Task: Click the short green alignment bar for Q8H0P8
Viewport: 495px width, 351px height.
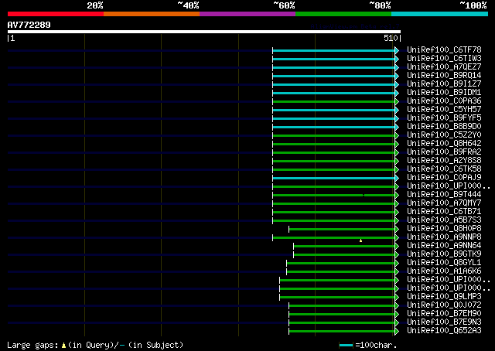Action: tap(342, 230)
